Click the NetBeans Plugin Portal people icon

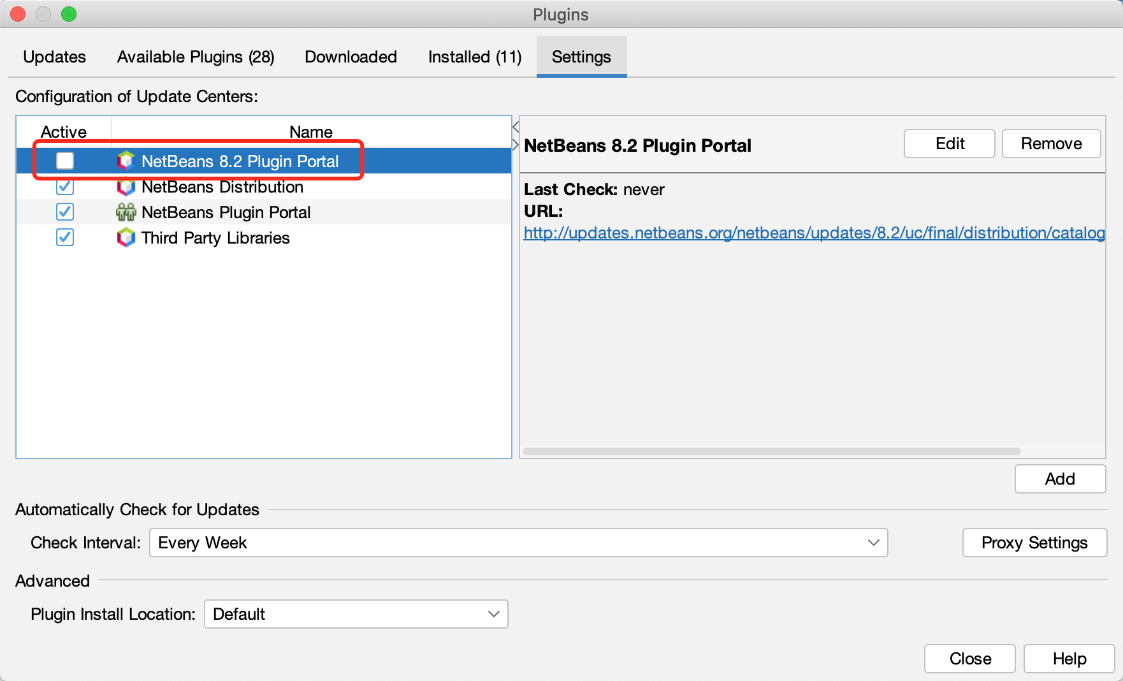coord(126,212)
